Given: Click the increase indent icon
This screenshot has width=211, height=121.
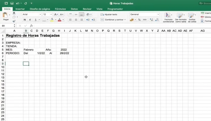Looking at the screenshot, I should point(93,20).
